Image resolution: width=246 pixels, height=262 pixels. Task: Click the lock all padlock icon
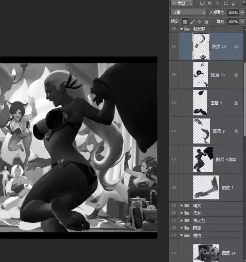coord(206,22)
